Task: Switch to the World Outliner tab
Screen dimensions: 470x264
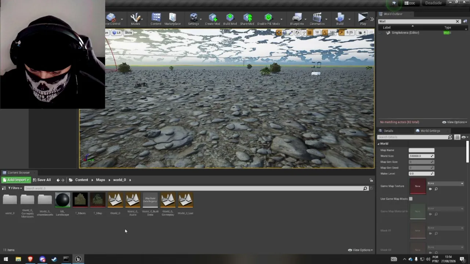Action: (x=393, y=14)
